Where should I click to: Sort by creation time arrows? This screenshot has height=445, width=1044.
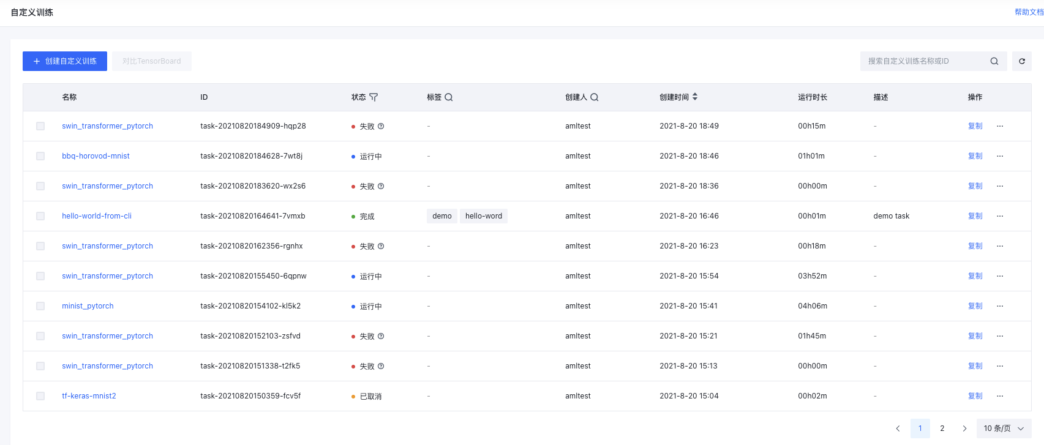tap(695, 97)
